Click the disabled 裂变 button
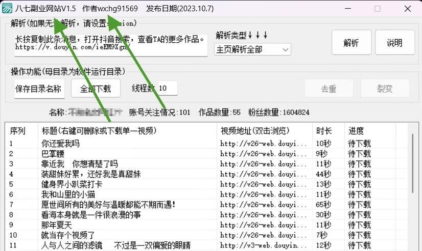 point(385,89)
